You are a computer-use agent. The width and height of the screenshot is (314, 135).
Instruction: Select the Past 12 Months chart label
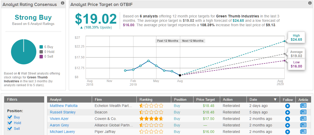coord(167,41)
